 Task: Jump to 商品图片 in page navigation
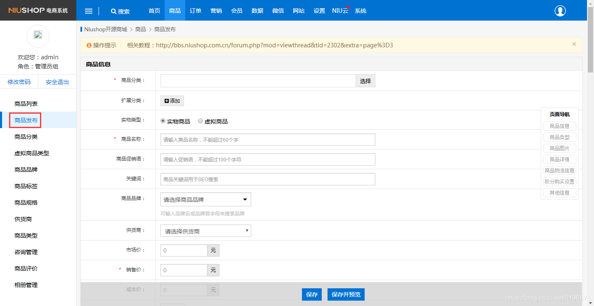560,148
